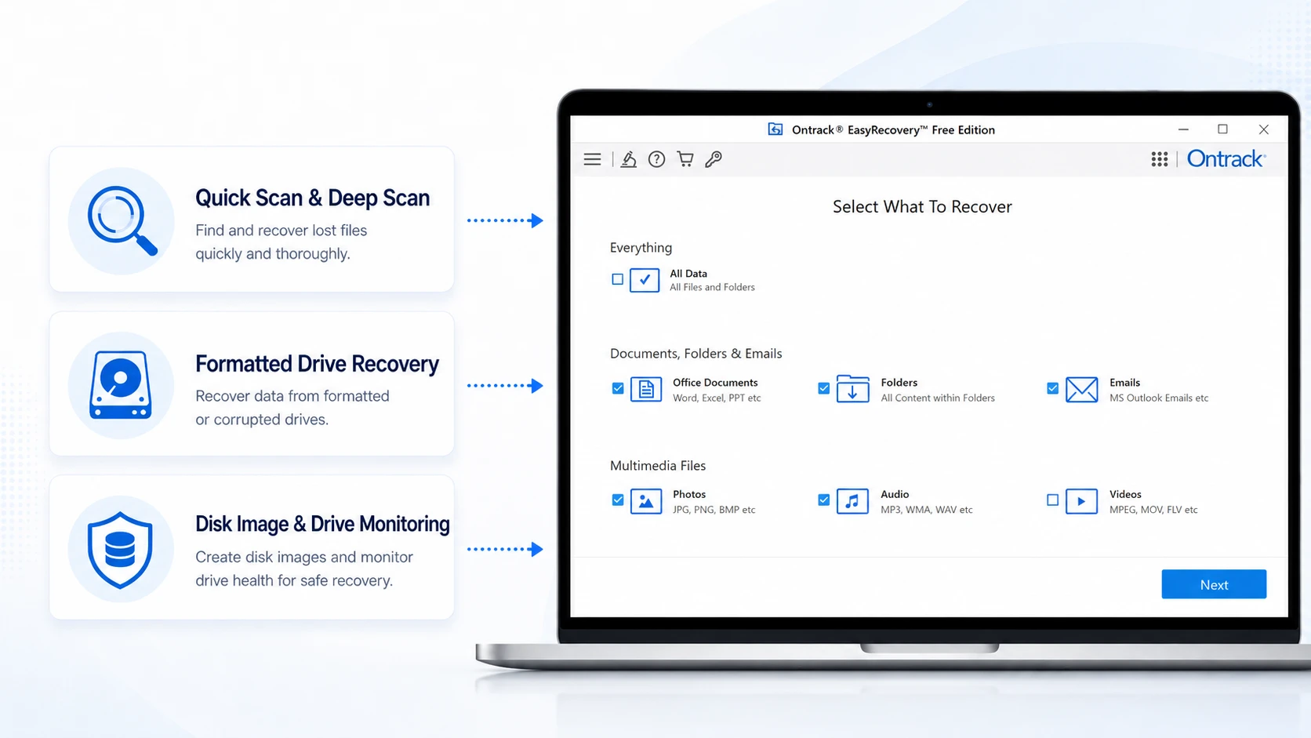Click the 'Photos' label text
1311x738 pixels.
tap(689, 494)
